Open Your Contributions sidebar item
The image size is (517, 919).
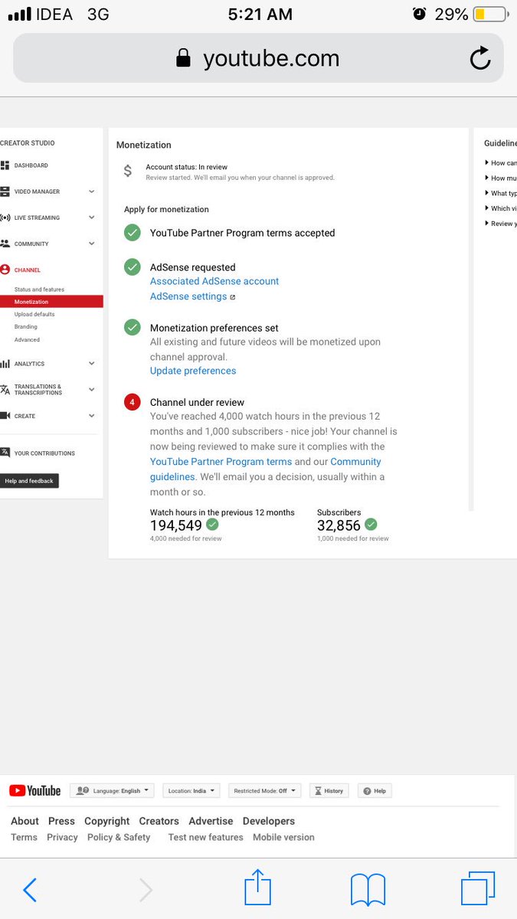pyautogui.click(x=44, y=453)
